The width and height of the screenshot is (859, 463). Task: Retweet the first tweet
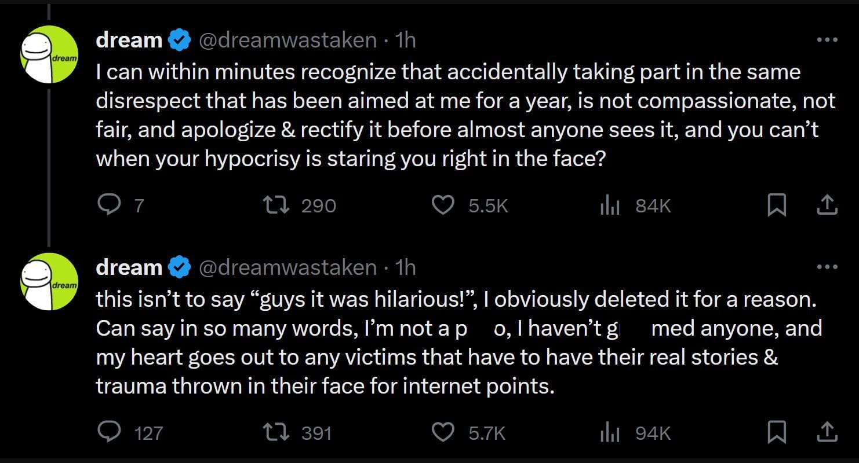coord(278,204)
